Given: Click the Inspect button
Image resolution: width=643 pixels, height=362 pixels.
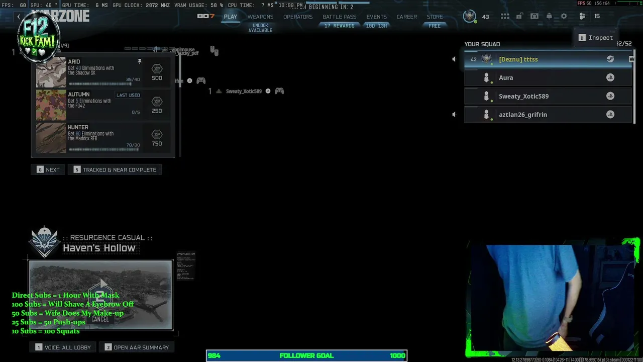Looking at the screenshot, I should tap(596, 38).
